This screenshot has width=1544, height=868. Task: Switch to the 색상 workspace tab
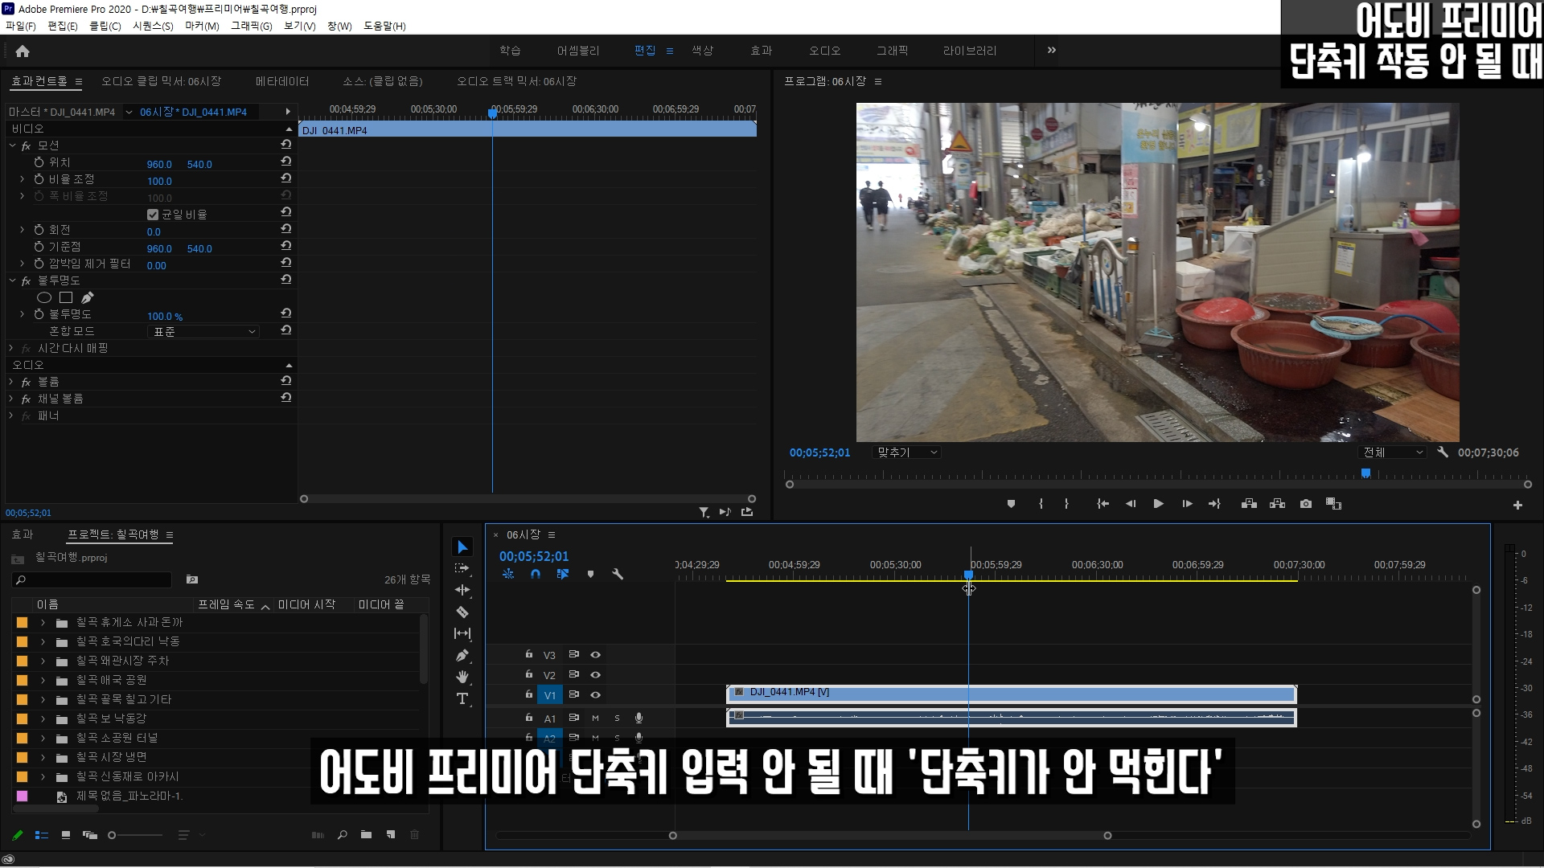click(x=702, y=50)
